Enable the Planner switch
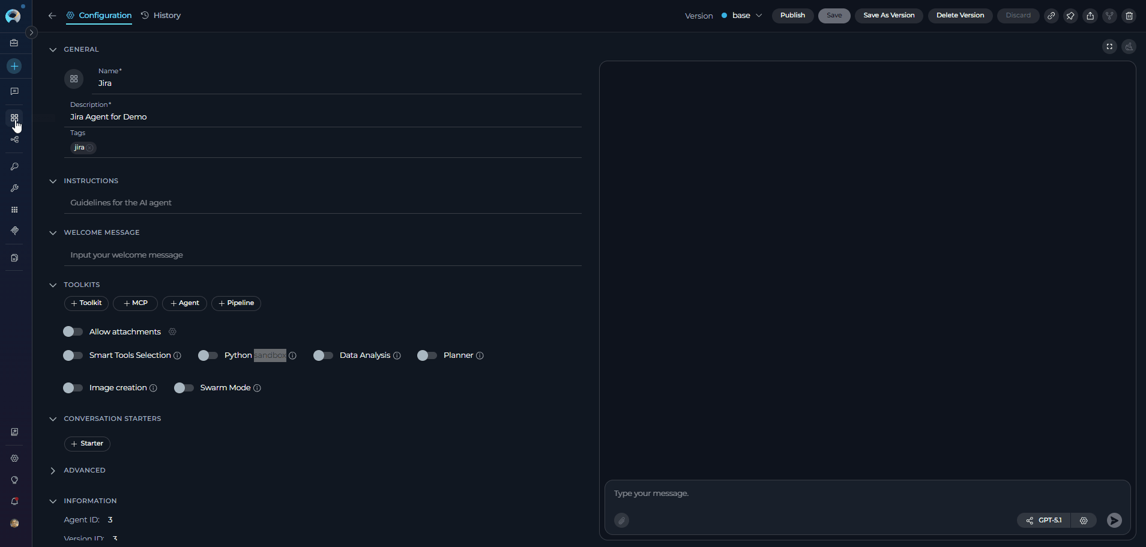Image resolution: width=1146 pixels, height=547 pixels. [x=427, y=355]
